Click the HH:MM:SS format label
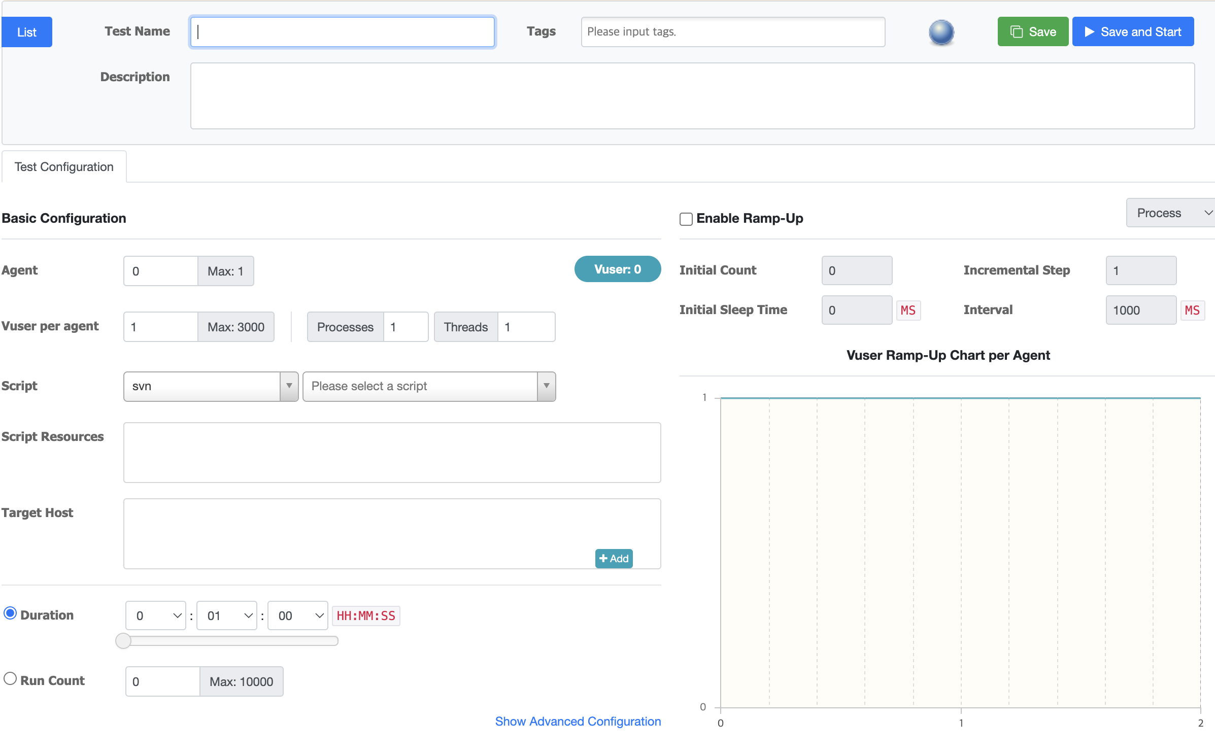 click(x=365, y=615)
